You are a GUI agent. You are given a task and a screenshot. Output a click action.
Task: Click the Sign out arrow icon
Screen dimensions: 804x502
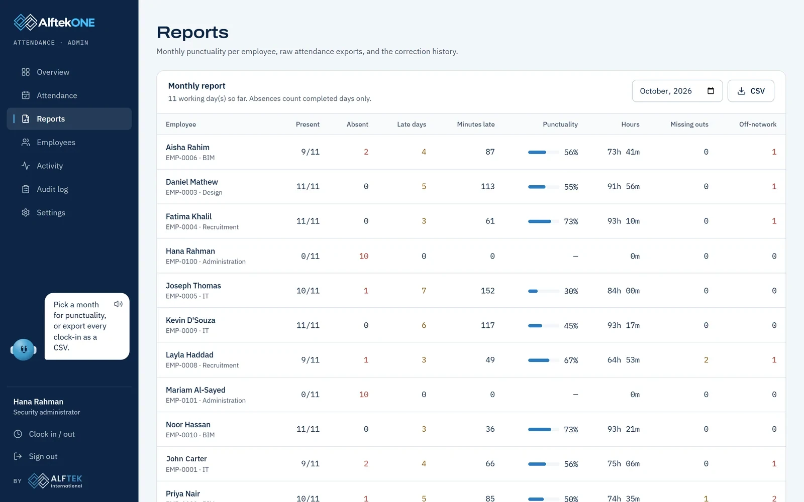pos(18,456)
